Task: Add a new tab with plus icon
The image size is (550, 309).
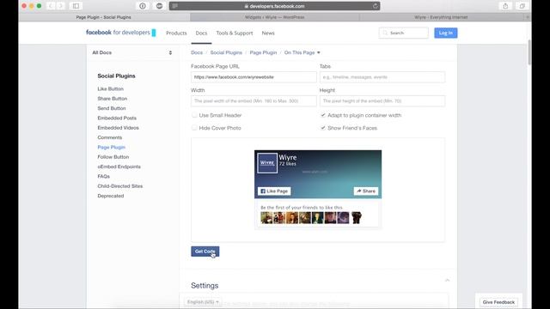Action: pos(528,17)
